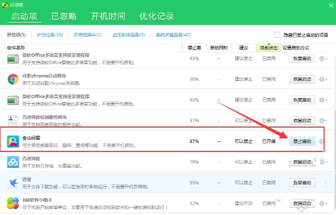Switch to the 已忽略 tab
Viewport: 336px width, 215px height.
click(x=64, y=16)
